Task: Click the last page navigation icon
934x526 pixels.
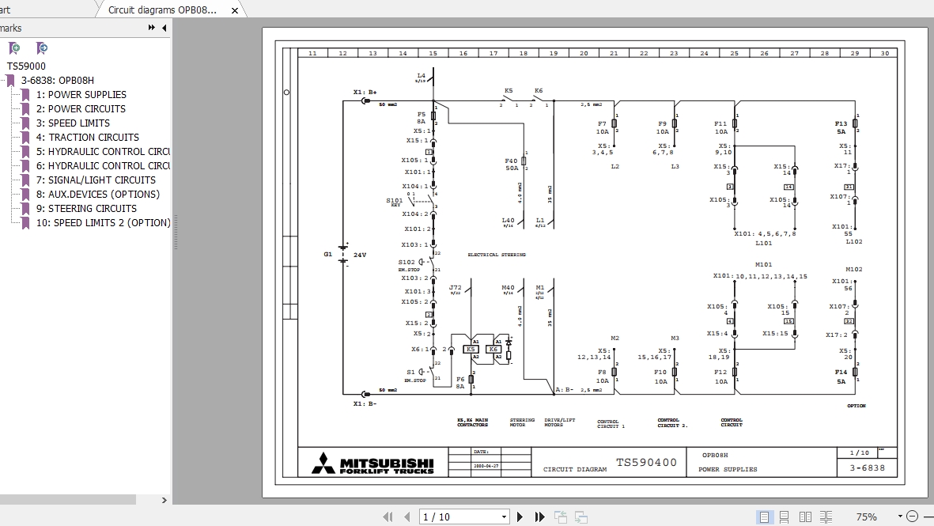Action: tap(539, 516)
